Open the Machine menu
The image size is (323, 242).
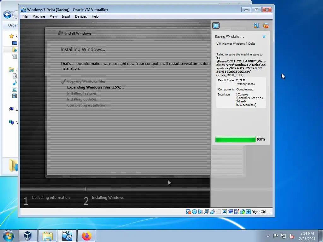tap(38, 16)
